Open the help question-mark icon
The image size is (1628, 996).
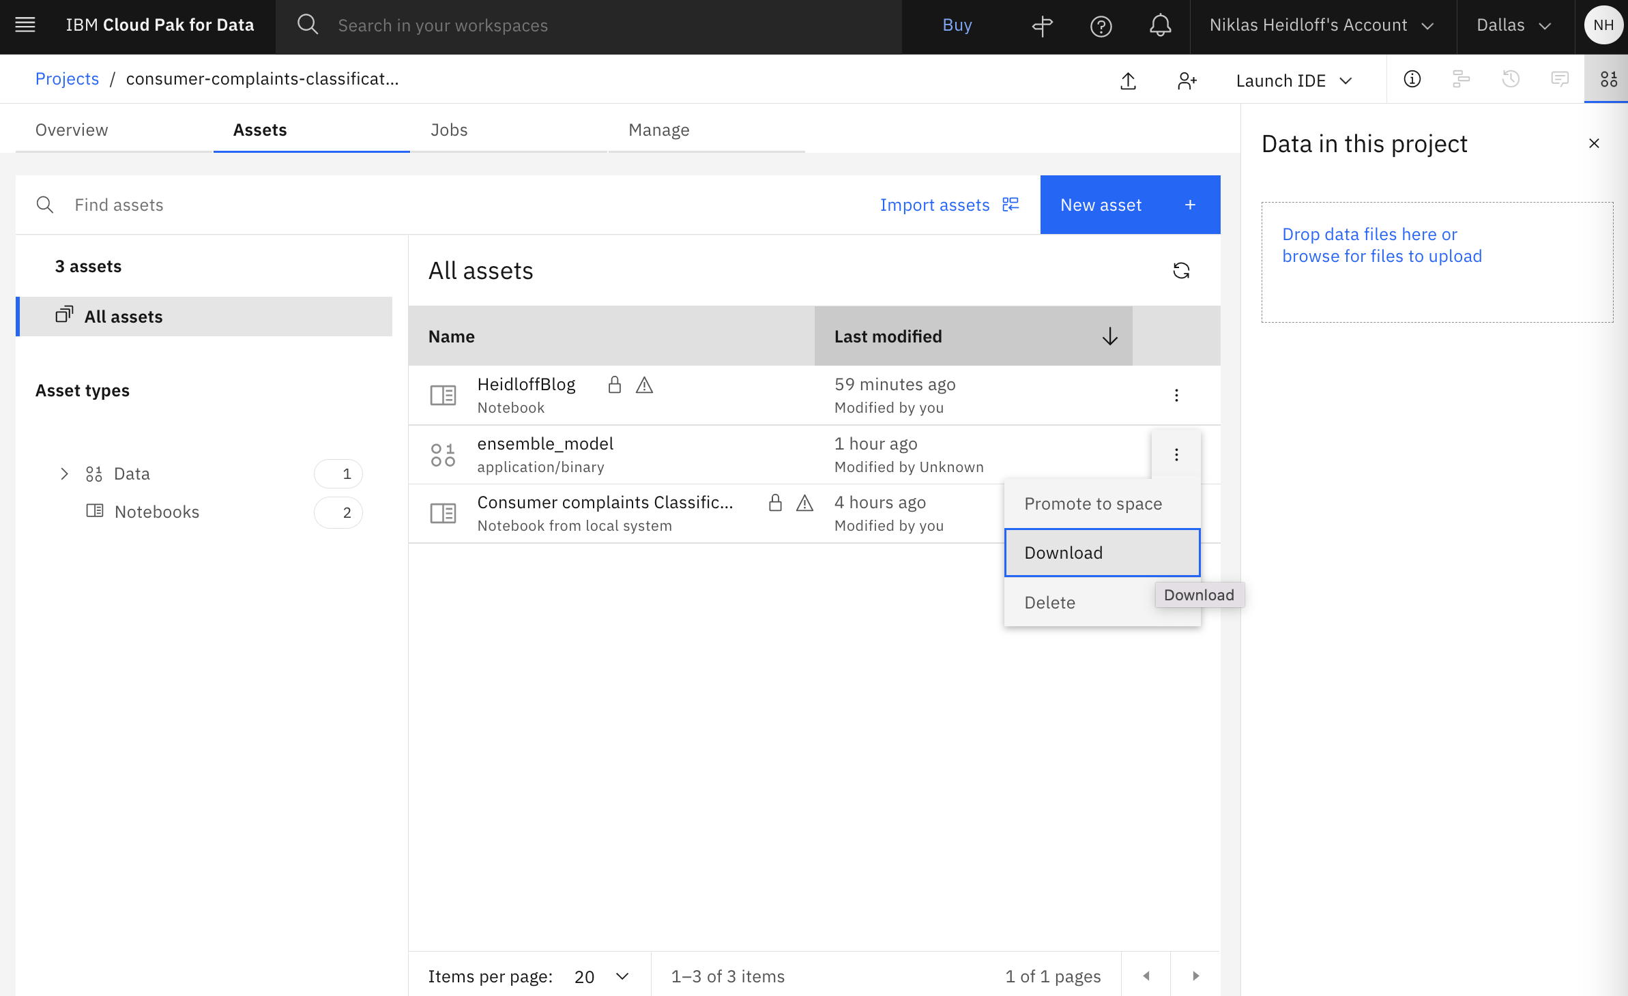coord(1101,26)
